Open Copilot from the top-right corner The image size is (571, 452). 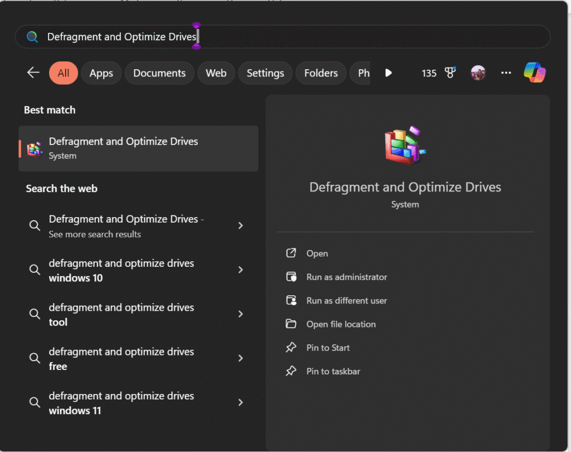[x=535, y=73]
